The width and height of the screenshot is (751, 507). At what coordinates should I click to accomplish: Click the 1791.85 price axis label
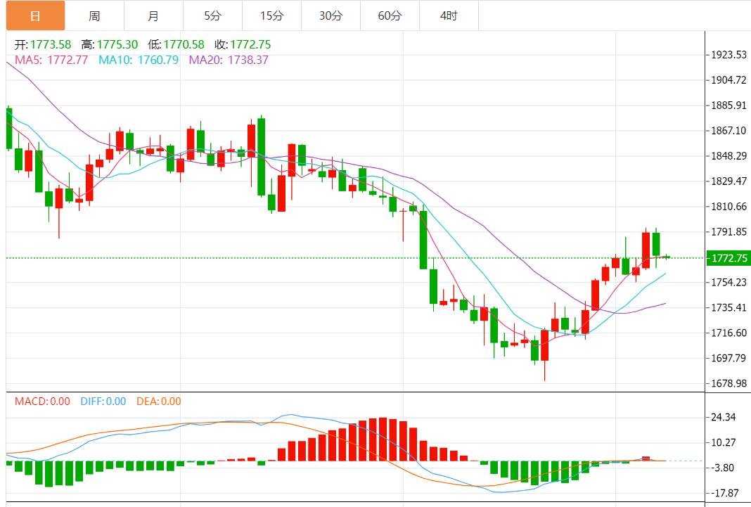[x=728, y=232]
